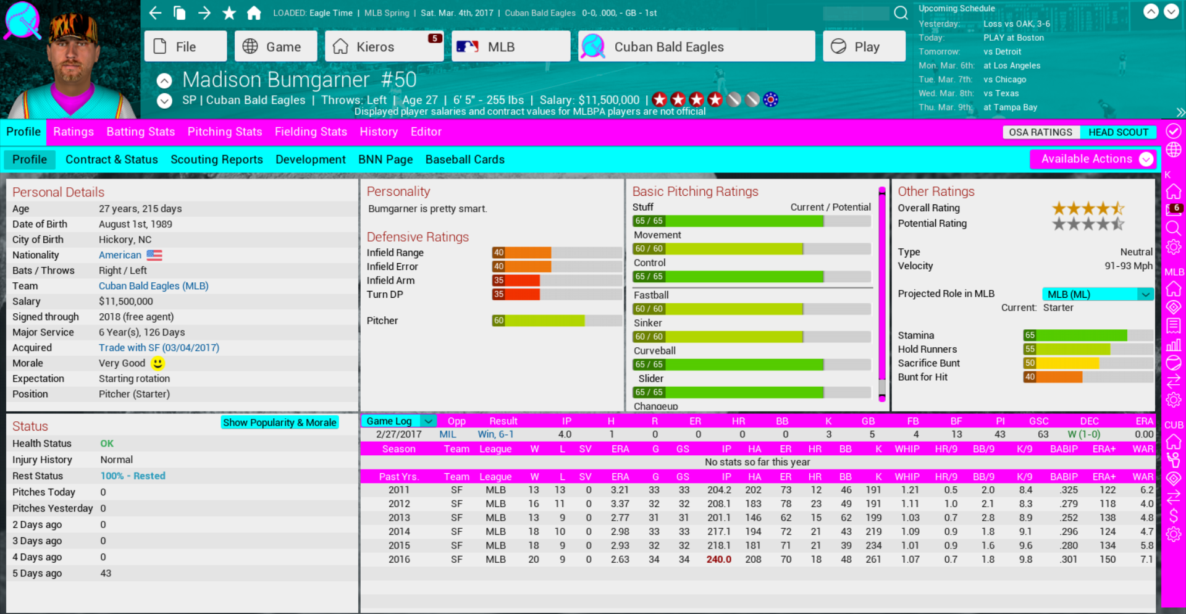Switch to the Batting Stats tab

click(141, 132)
